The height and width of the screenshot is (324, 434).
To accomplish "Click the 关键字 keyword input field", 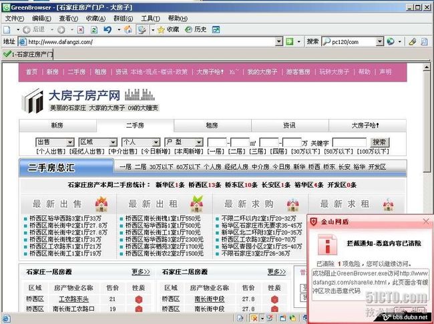I will (349, 142).
